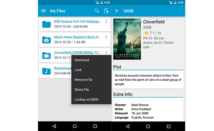
Task: Open the Must.Have.Superior.Best.H... entry
Action: click(75, 40)
